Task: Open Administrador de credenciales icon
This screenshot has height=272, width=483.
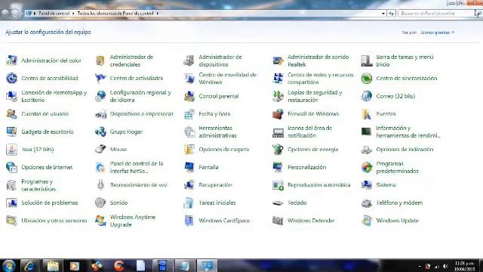Action: click(100, 60)
